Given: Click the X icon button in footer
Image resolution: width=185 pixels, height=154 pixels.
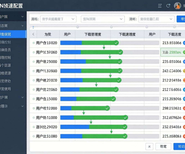Looking at the screenshot, I should pos(149,147).
